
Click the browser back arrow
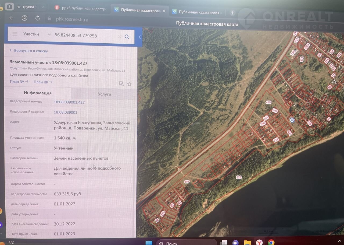click(11, 18)
